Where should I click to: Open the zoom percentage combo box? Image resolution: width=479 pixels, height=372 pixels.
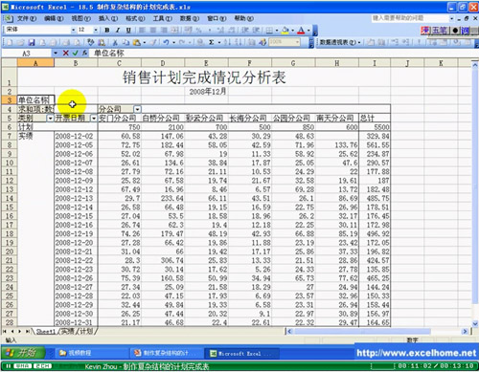point(285,42)
